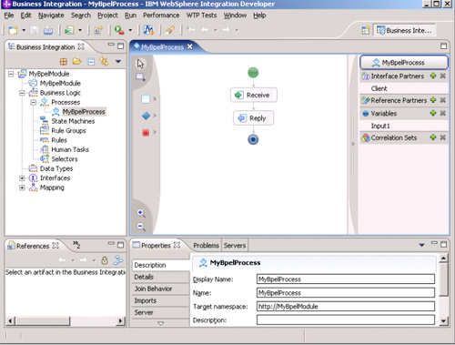
Task: Switch to the Problems tab
Action: (206, 245)
